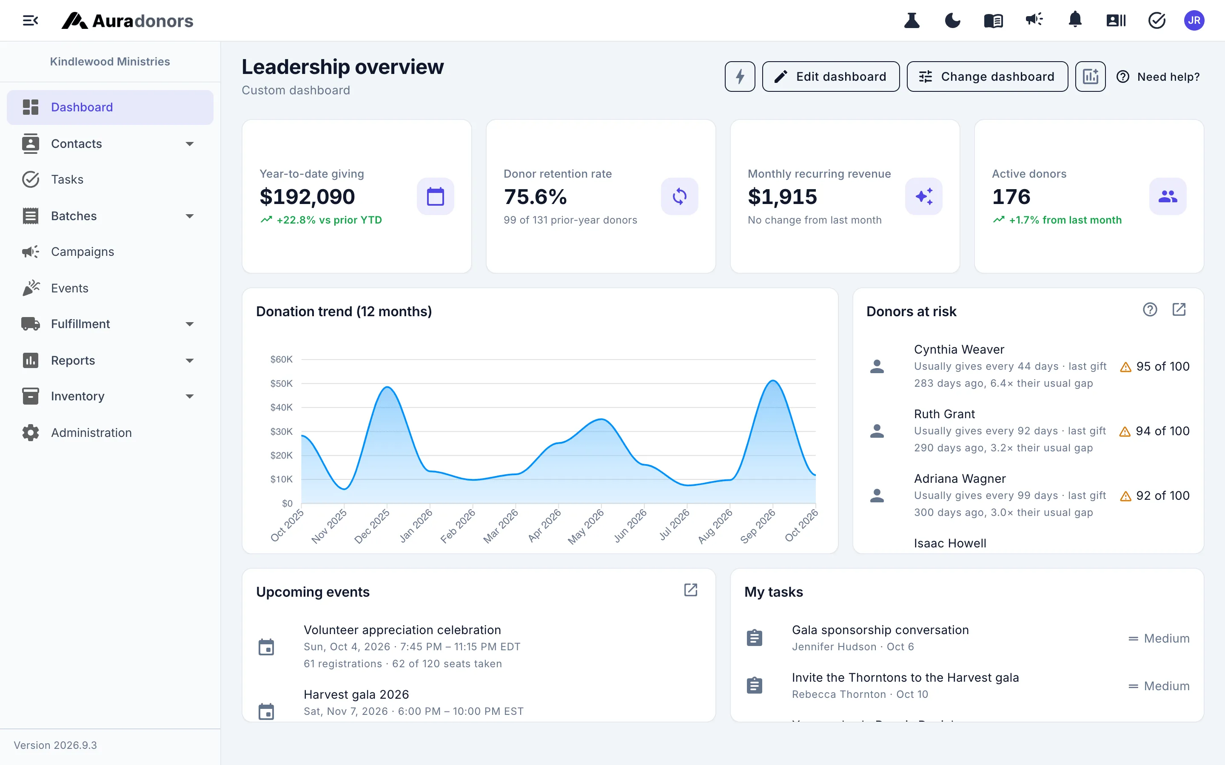The height and width of the screenshot is (765, 1225).
Task: Open Upcoming events external link icon
Action: (690, 589)
